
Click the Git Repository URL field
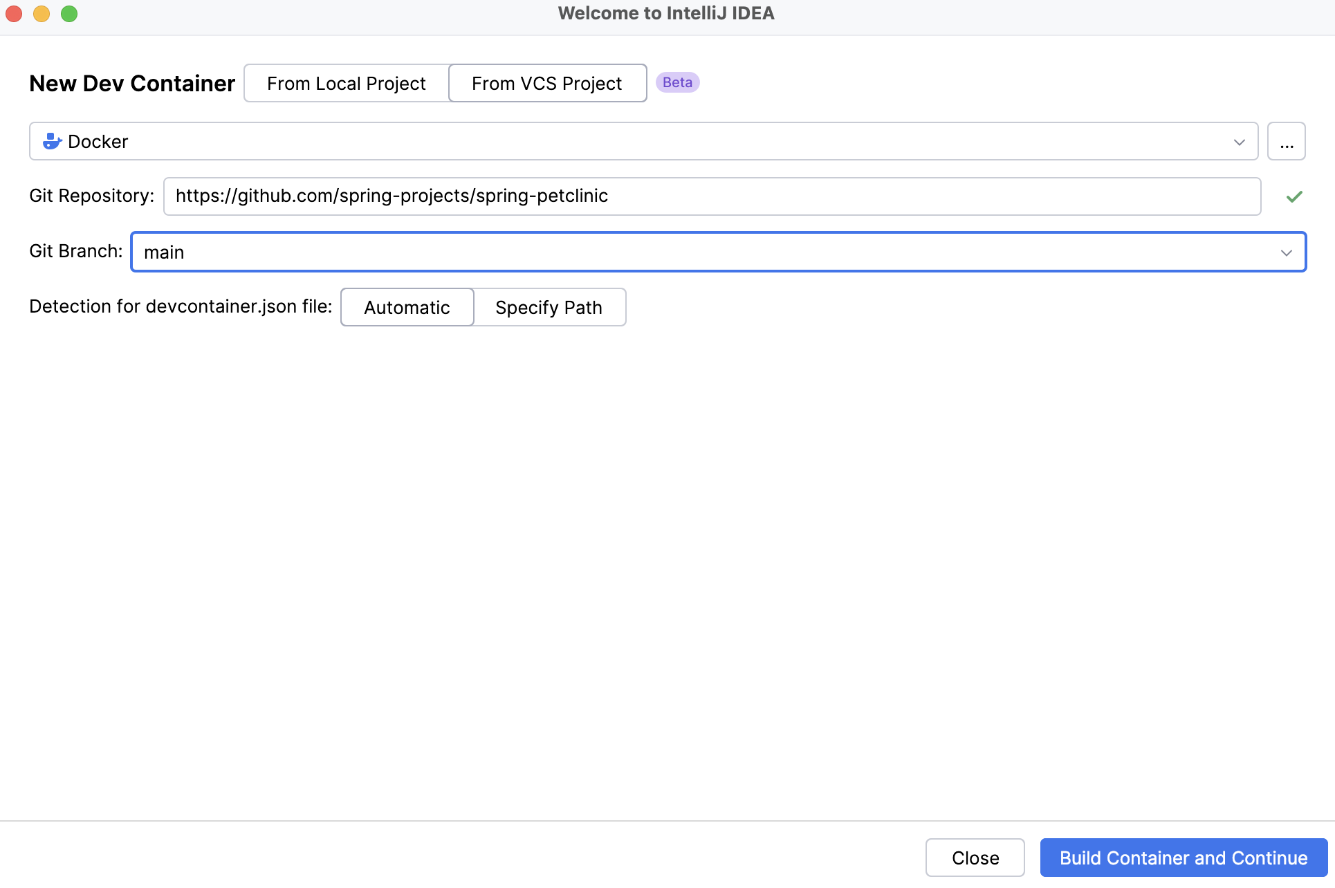[712, 196]
